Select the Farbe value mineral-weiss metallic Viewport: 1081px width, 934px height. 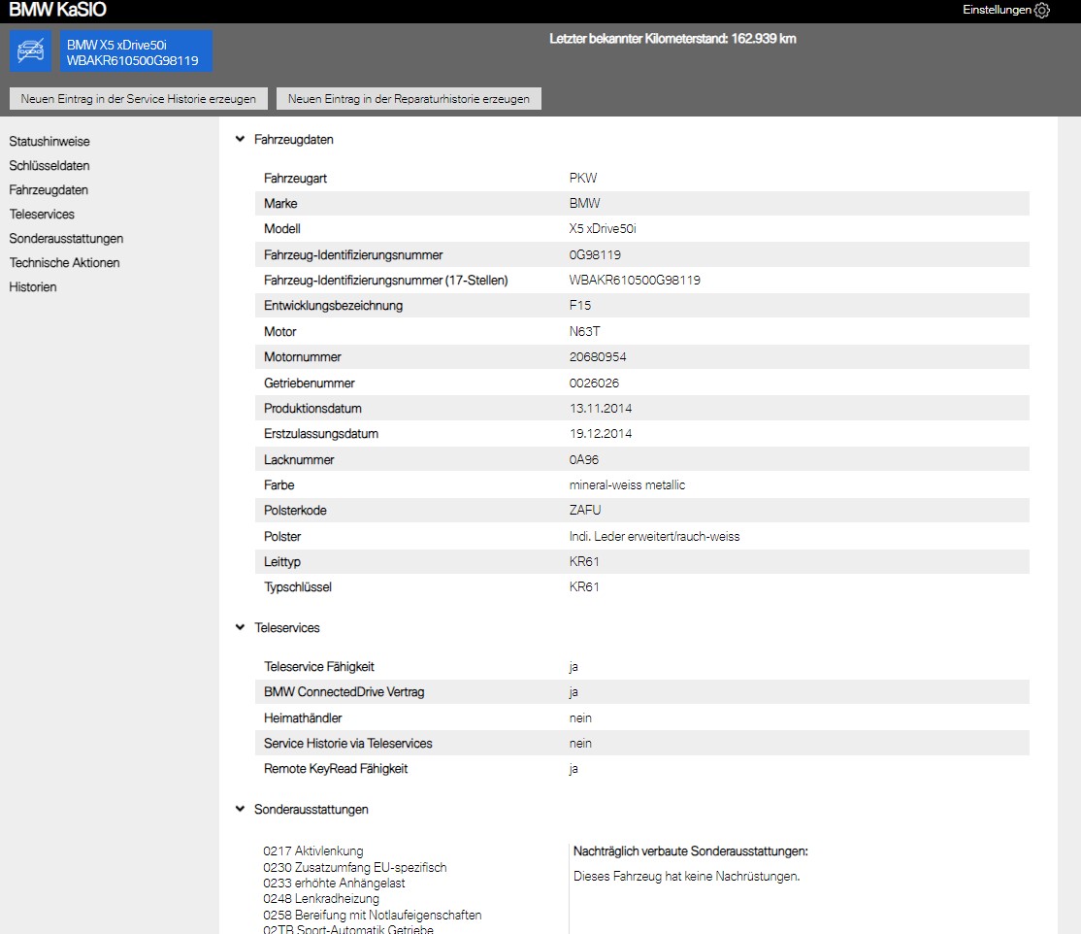(628, 484)
